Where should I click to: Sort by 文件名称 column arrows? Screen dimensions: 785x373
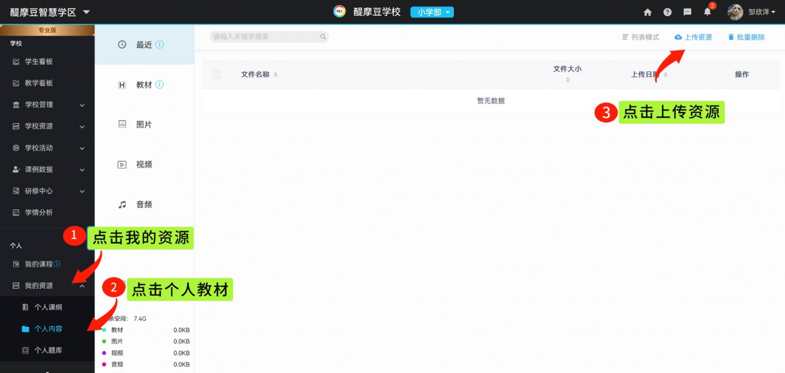pos(276,75)
